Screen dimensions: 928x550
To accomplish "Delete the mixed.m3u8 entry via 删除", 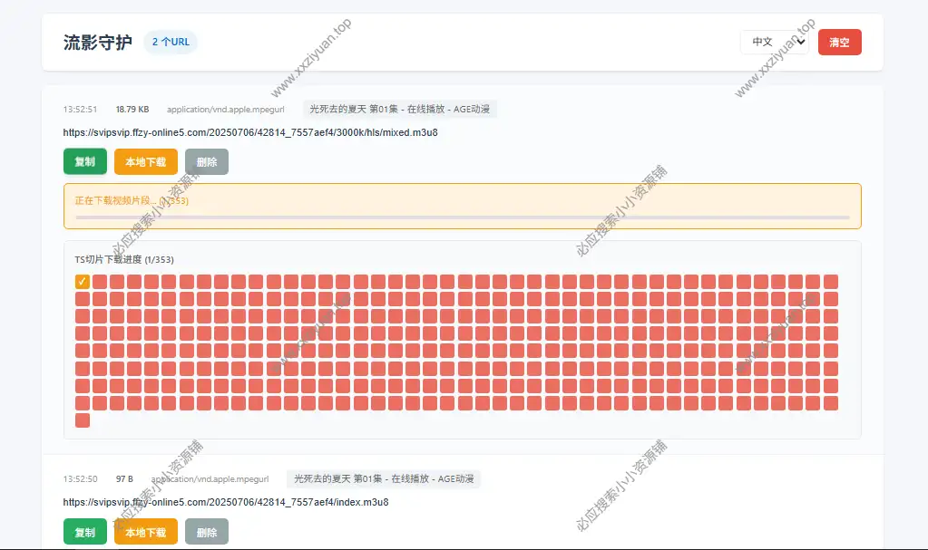I will click(207, 161).
